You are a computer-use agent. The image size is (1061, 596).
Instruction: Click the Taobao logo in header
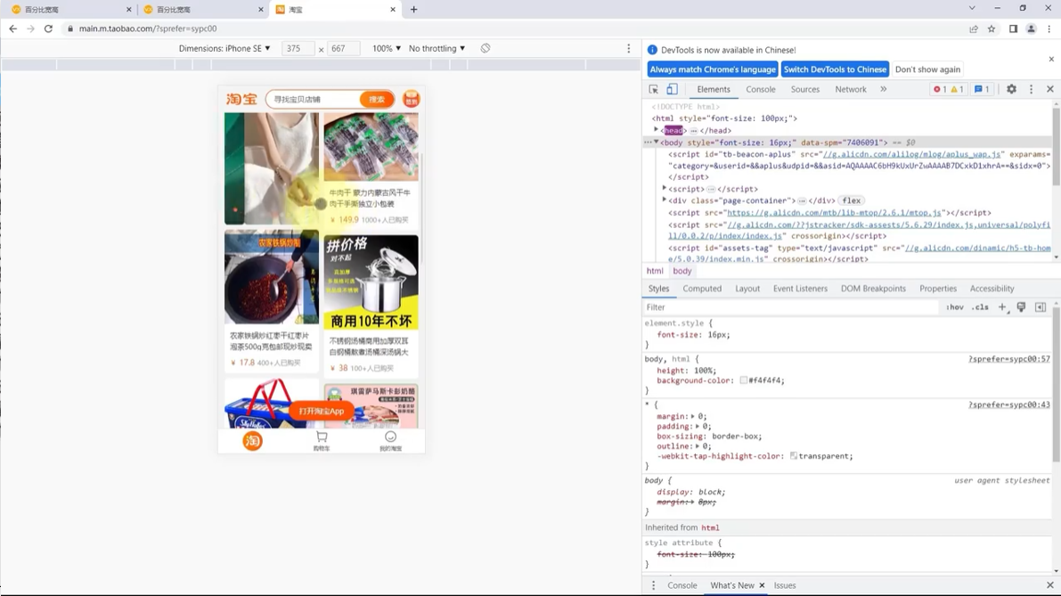(x=241, y=100)
